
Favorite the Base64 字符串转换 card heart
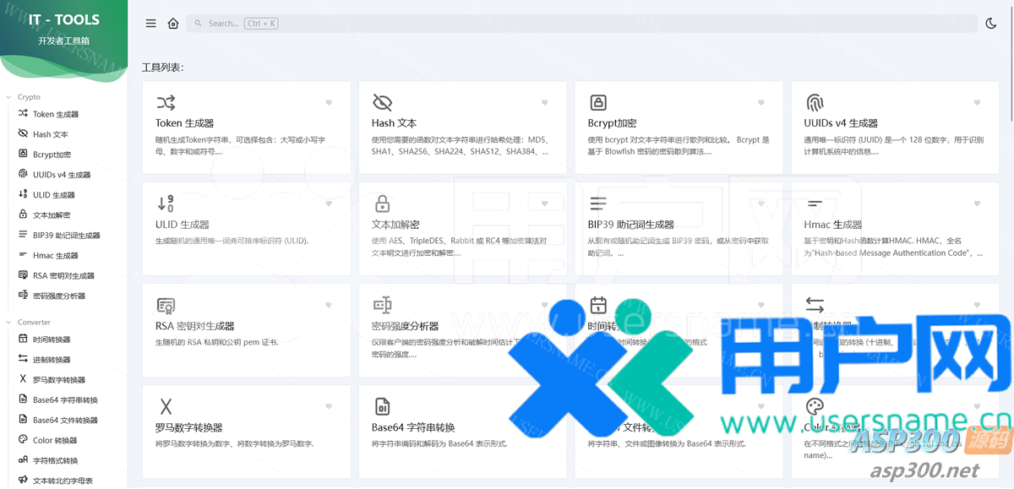[545, 406]
